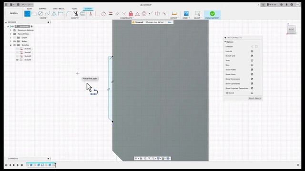The width and height of the screenshot is (305, 171).
Task: Apply the Perpendicular constraint
Action: (x=124, y=14)
